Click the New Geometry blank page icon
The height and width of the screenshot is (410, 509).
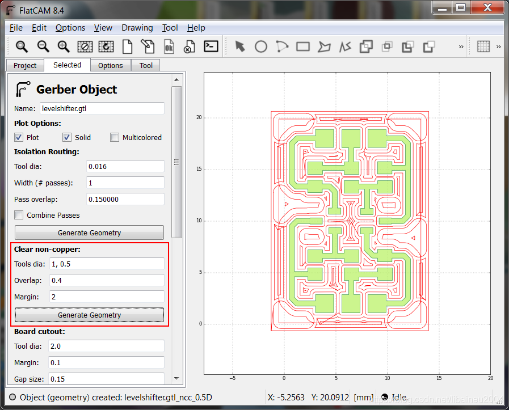click(127, 47)
